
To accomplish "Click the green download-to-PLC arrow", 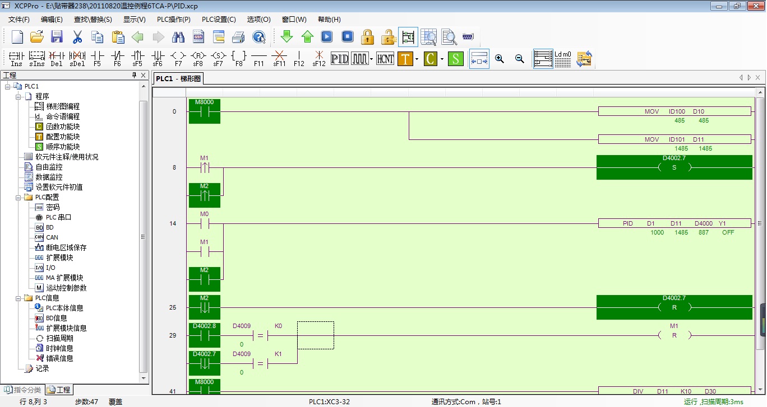I will click(287, 37).
